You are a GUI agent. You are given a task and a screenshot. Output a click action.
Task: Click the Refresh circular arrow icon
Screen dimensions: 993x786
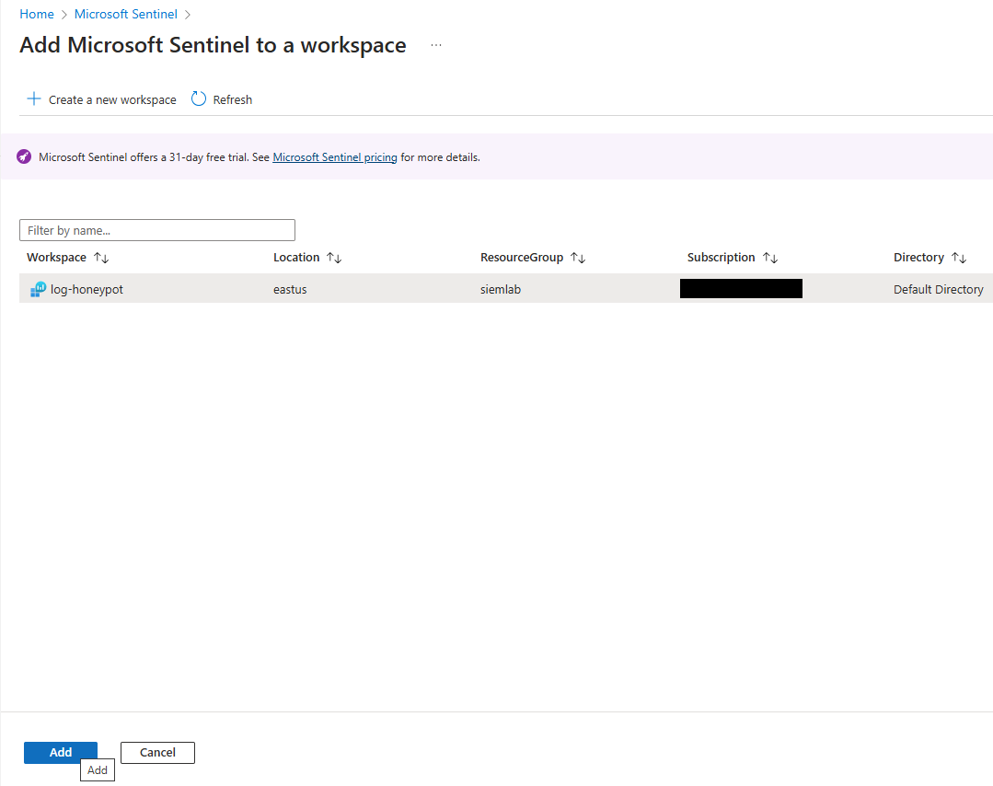point(199,98)
